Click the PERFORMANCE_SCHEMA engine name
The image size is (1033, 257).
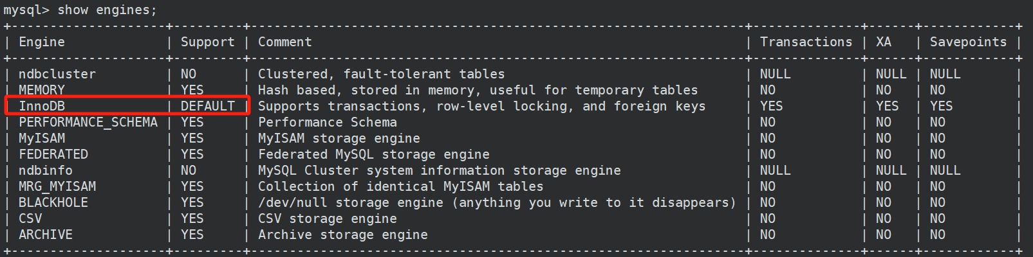tap(88, 122)
